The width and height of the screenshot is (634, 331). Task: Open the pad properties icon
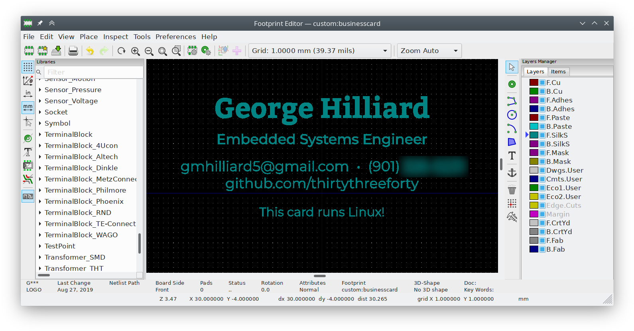click(x=206, y=51)
